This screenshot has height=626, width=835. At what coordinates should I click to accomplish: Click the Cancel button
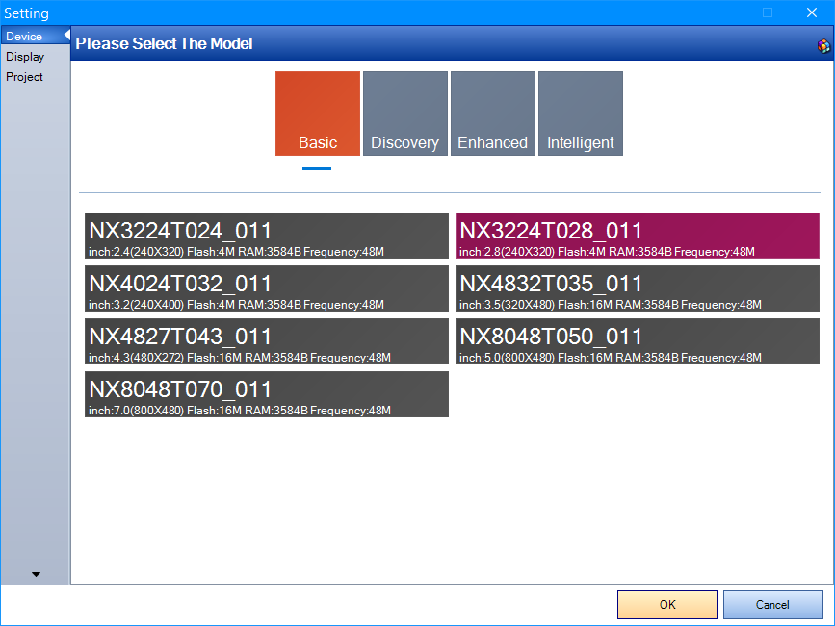click(772, 605)
